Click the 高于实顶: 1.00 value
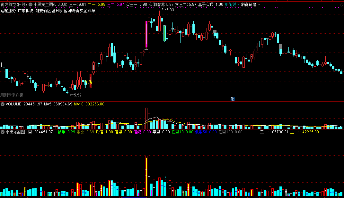 210,4
